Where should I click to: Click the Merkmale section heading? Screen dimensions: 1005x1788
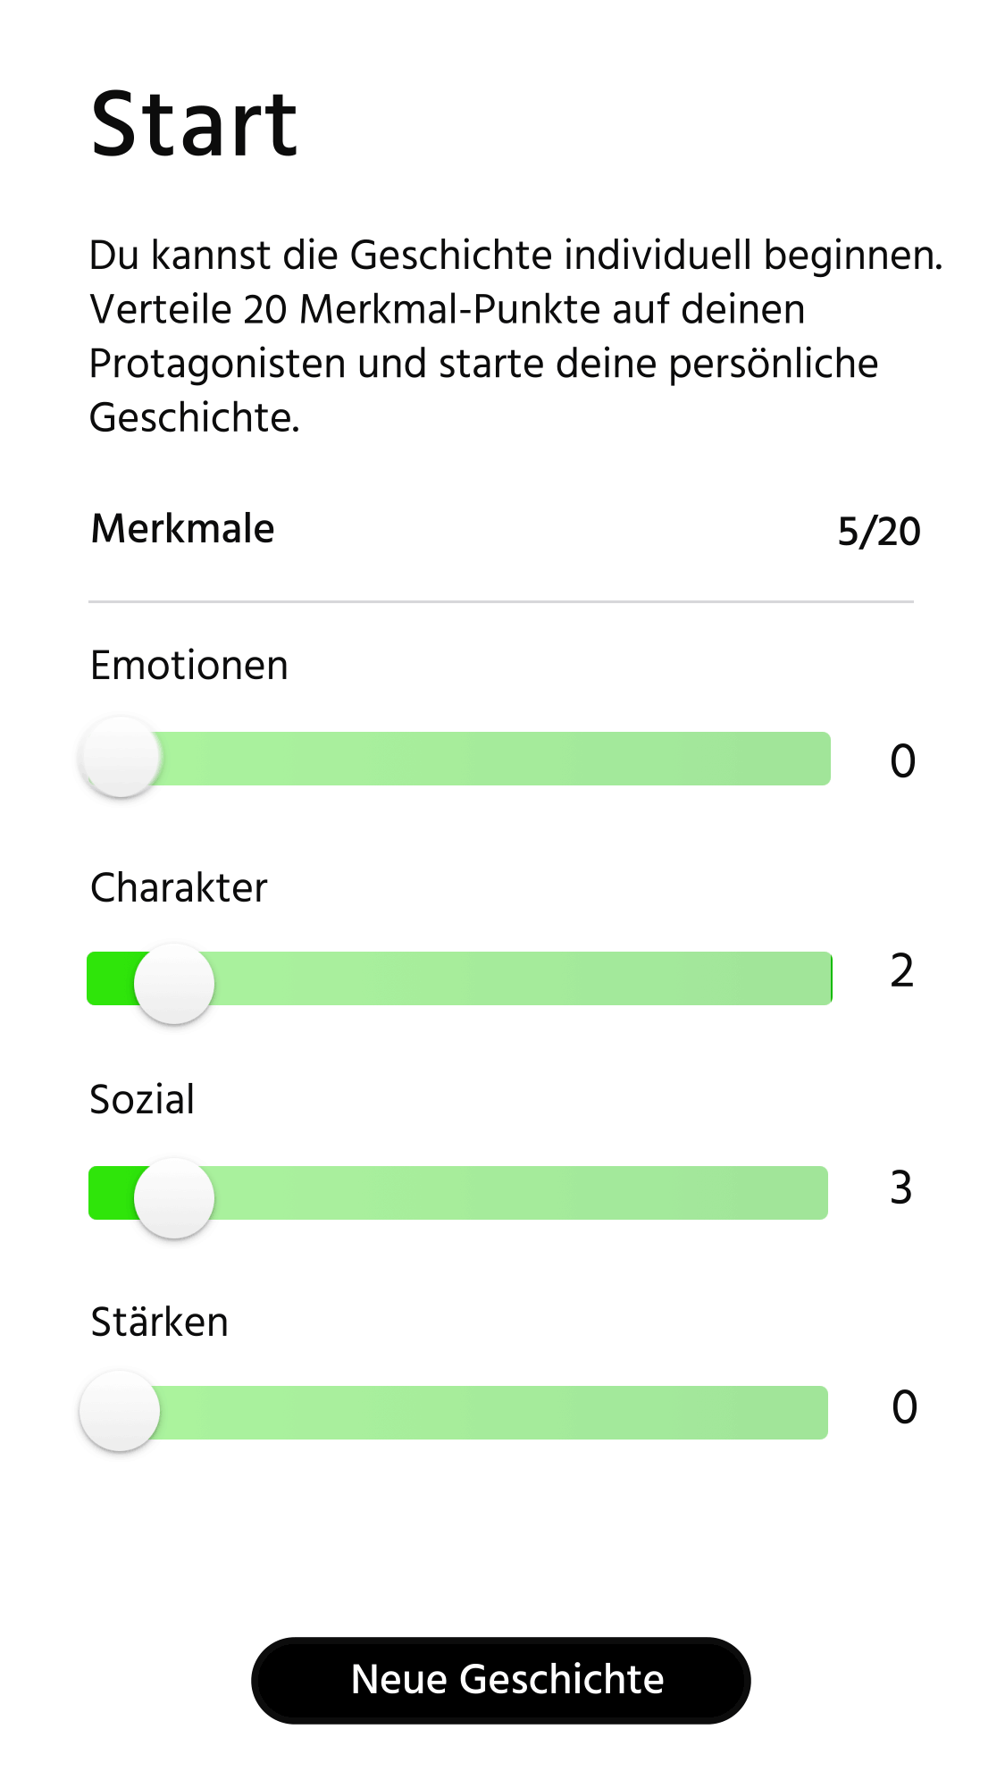[x=183, y=529]
